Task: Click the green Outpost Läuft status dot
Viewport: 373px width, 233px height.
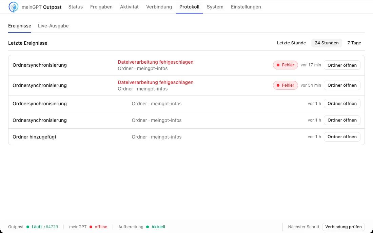Action: pyautogui.click(x=28, y=227)
